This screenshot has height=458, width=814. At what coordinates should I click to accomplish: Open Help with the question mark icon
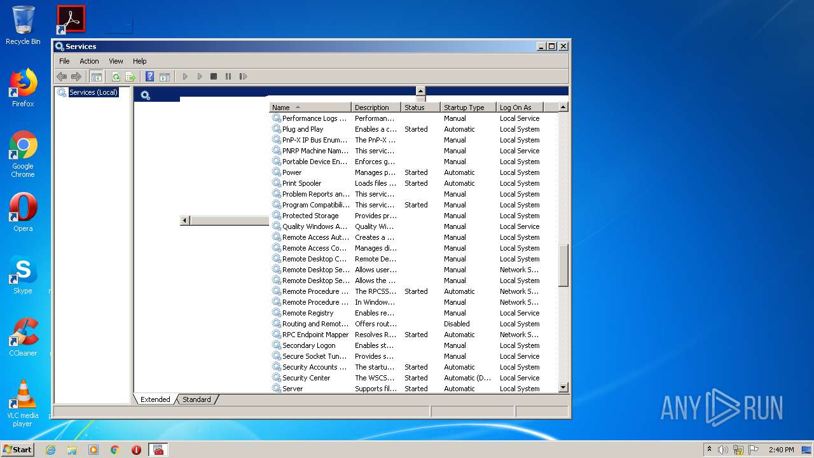pyautogui.click(x=149, y=76)
